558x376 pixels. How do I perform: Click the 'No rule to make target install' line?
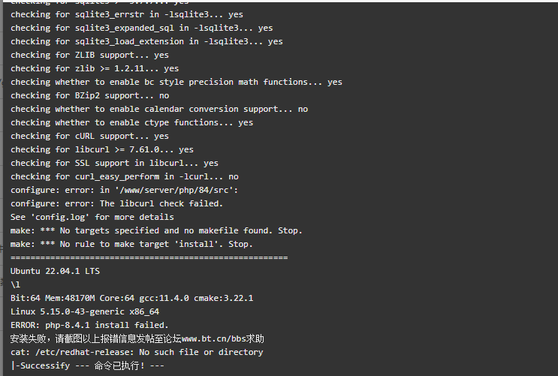click(131, 244)
